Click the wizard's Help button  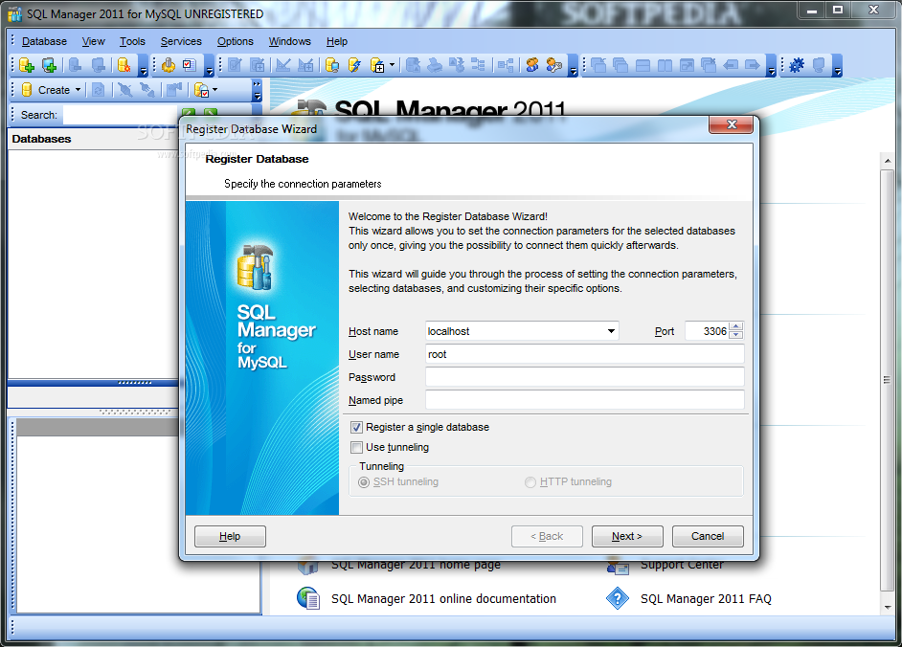(x=230, y=536)
